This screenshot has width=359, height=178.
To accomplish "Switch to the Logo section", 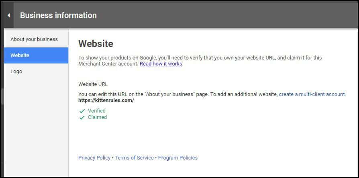I will coord(16,72).
